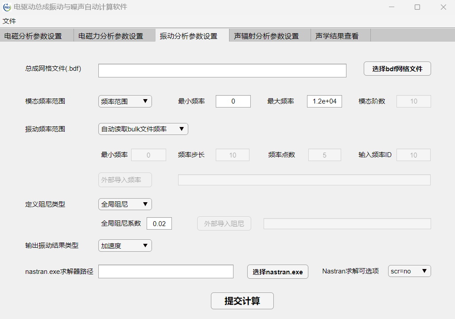Open the 自动读取bulk文件频率 dropdown
Screen dimensions: 455x319
click(143, 129)
